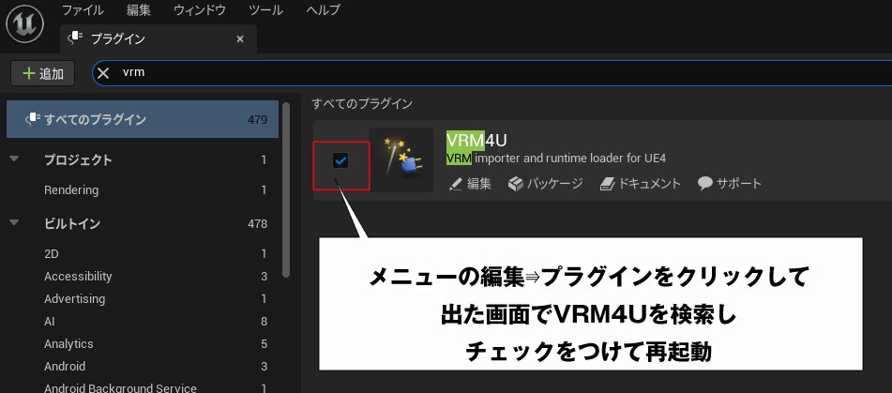
Task: Open the VRM4U ドキュメント link
Action: (x=640, y=184)
